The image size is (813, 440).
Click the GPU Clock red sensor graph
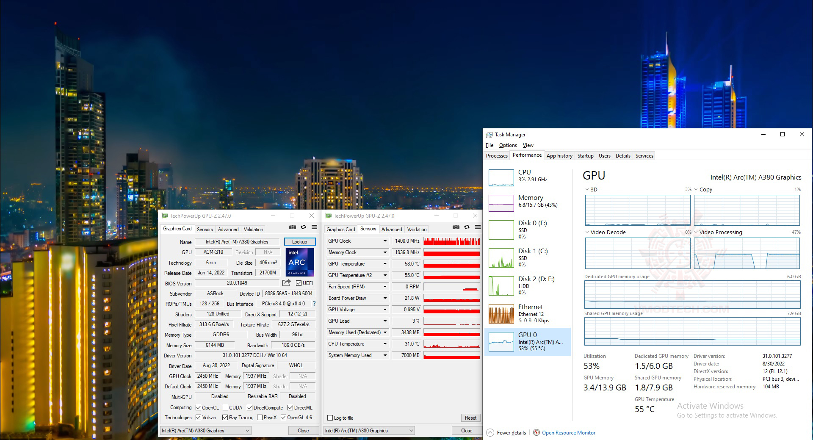click(452, 241)
